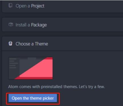The height and width of the screenshot is (106, 123).
Task: Click empty header space right of Choose a Theme
Action: pos(85,44)
